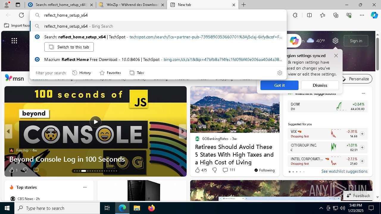Open the weather widget showing 40°F
Viewport: 381px width, 214px height.
[x=316, y=41]
